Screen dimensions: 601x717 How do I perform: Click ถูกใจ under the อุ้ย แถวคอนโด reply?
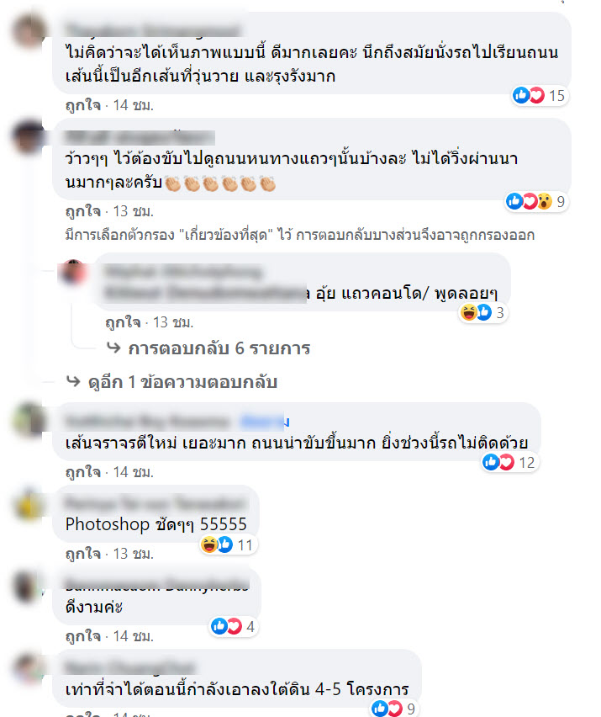click(x=123, y=322)
